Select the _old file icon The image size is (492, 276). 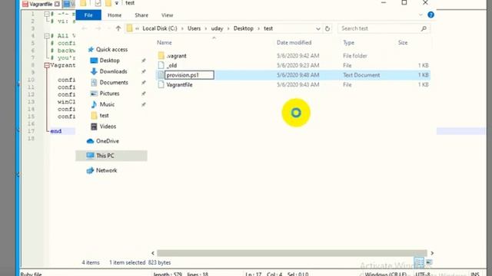point(161,65)
